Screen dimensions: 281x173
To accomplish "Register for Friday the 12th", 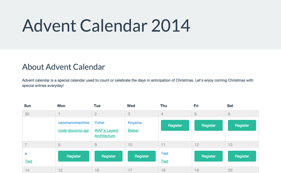I will click(x=208, y=156).
